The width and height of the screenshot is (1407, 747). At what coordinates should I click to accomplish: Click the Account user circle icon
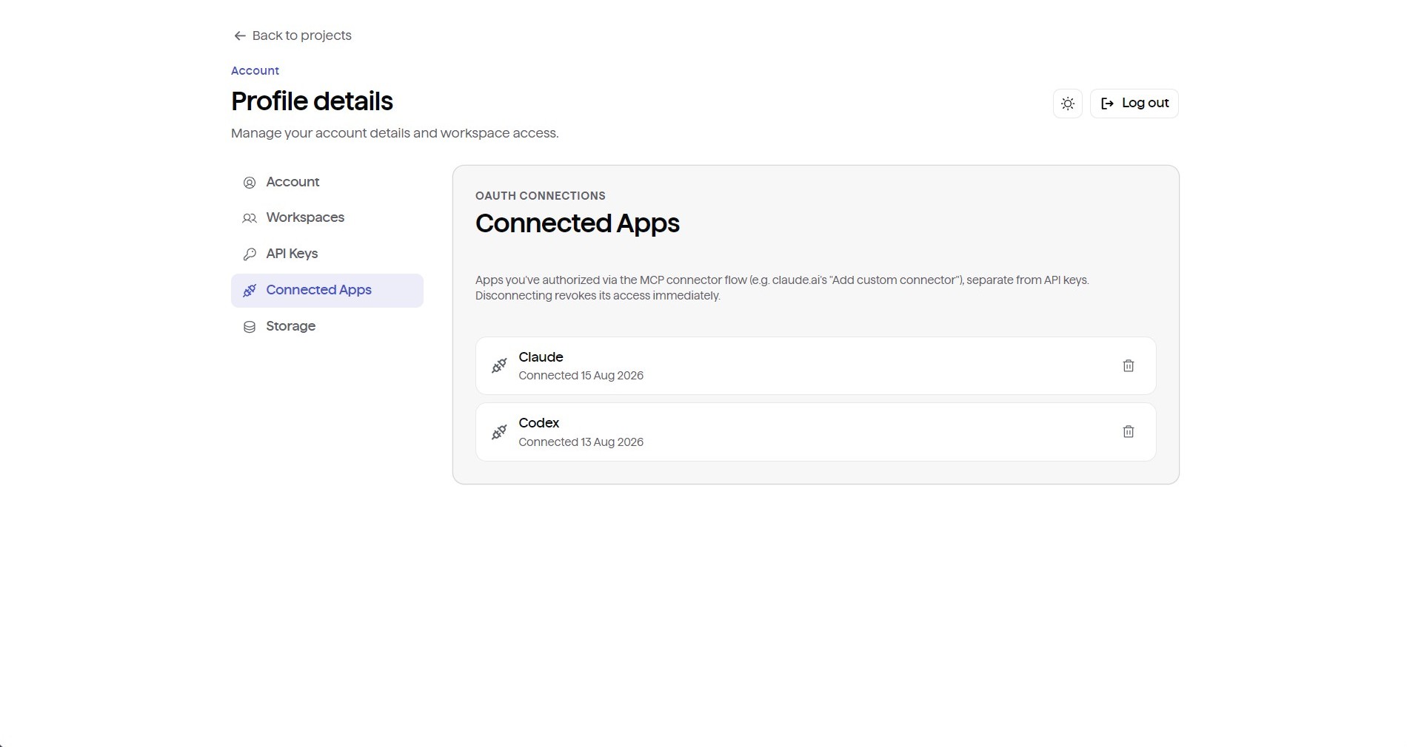[250, 183]
